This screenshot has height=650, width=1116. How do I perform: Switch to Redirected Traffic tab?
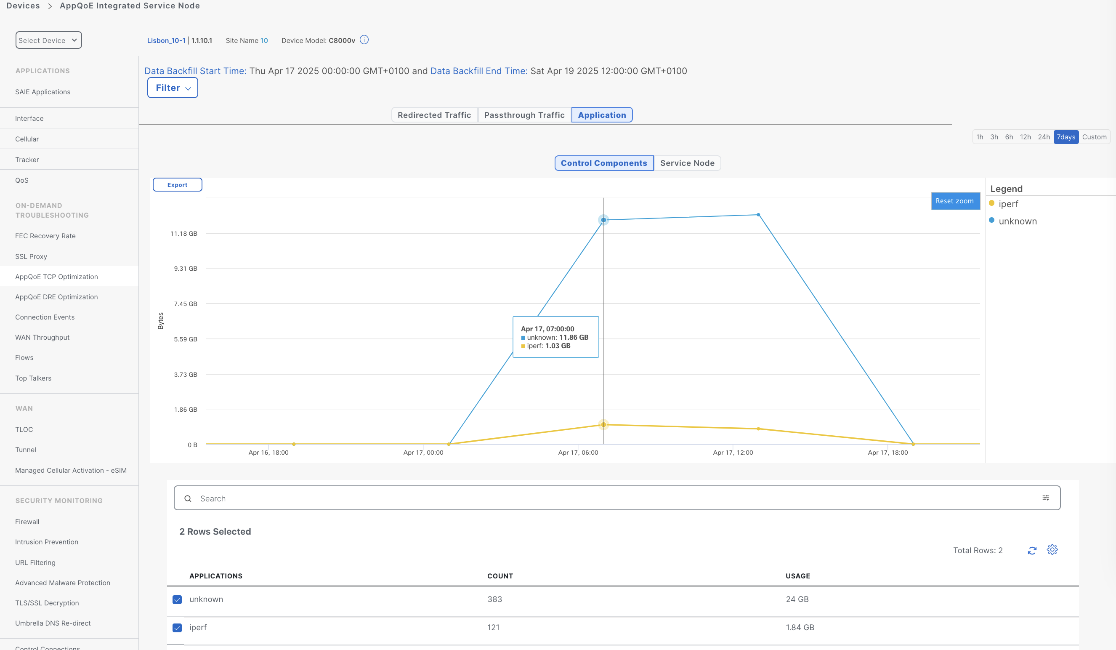(434, 115)
